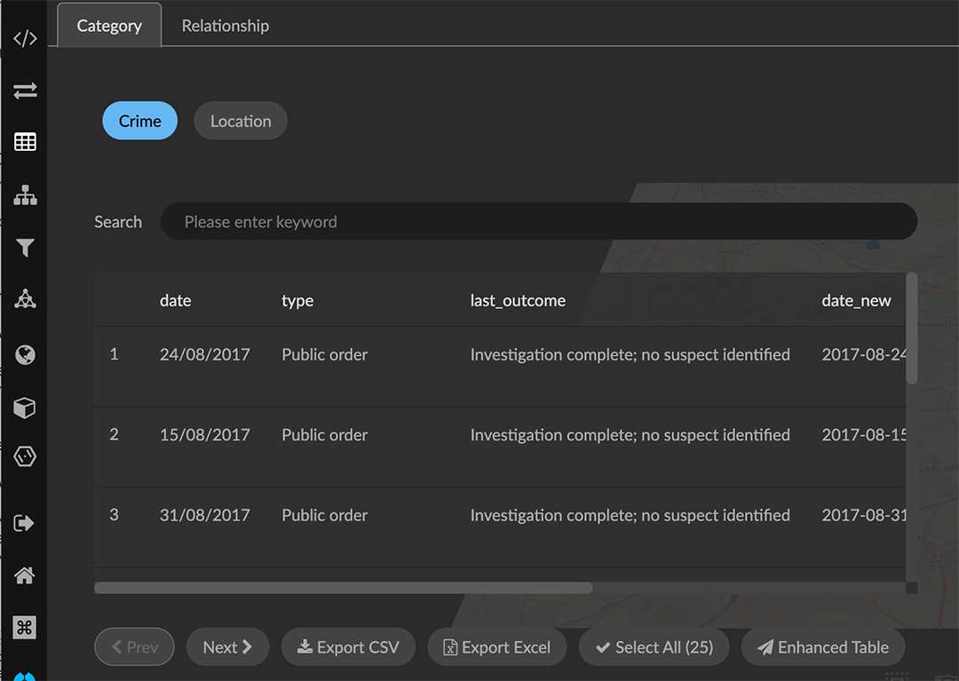Select the 3D cube sidebar icon

click(25, 408)
